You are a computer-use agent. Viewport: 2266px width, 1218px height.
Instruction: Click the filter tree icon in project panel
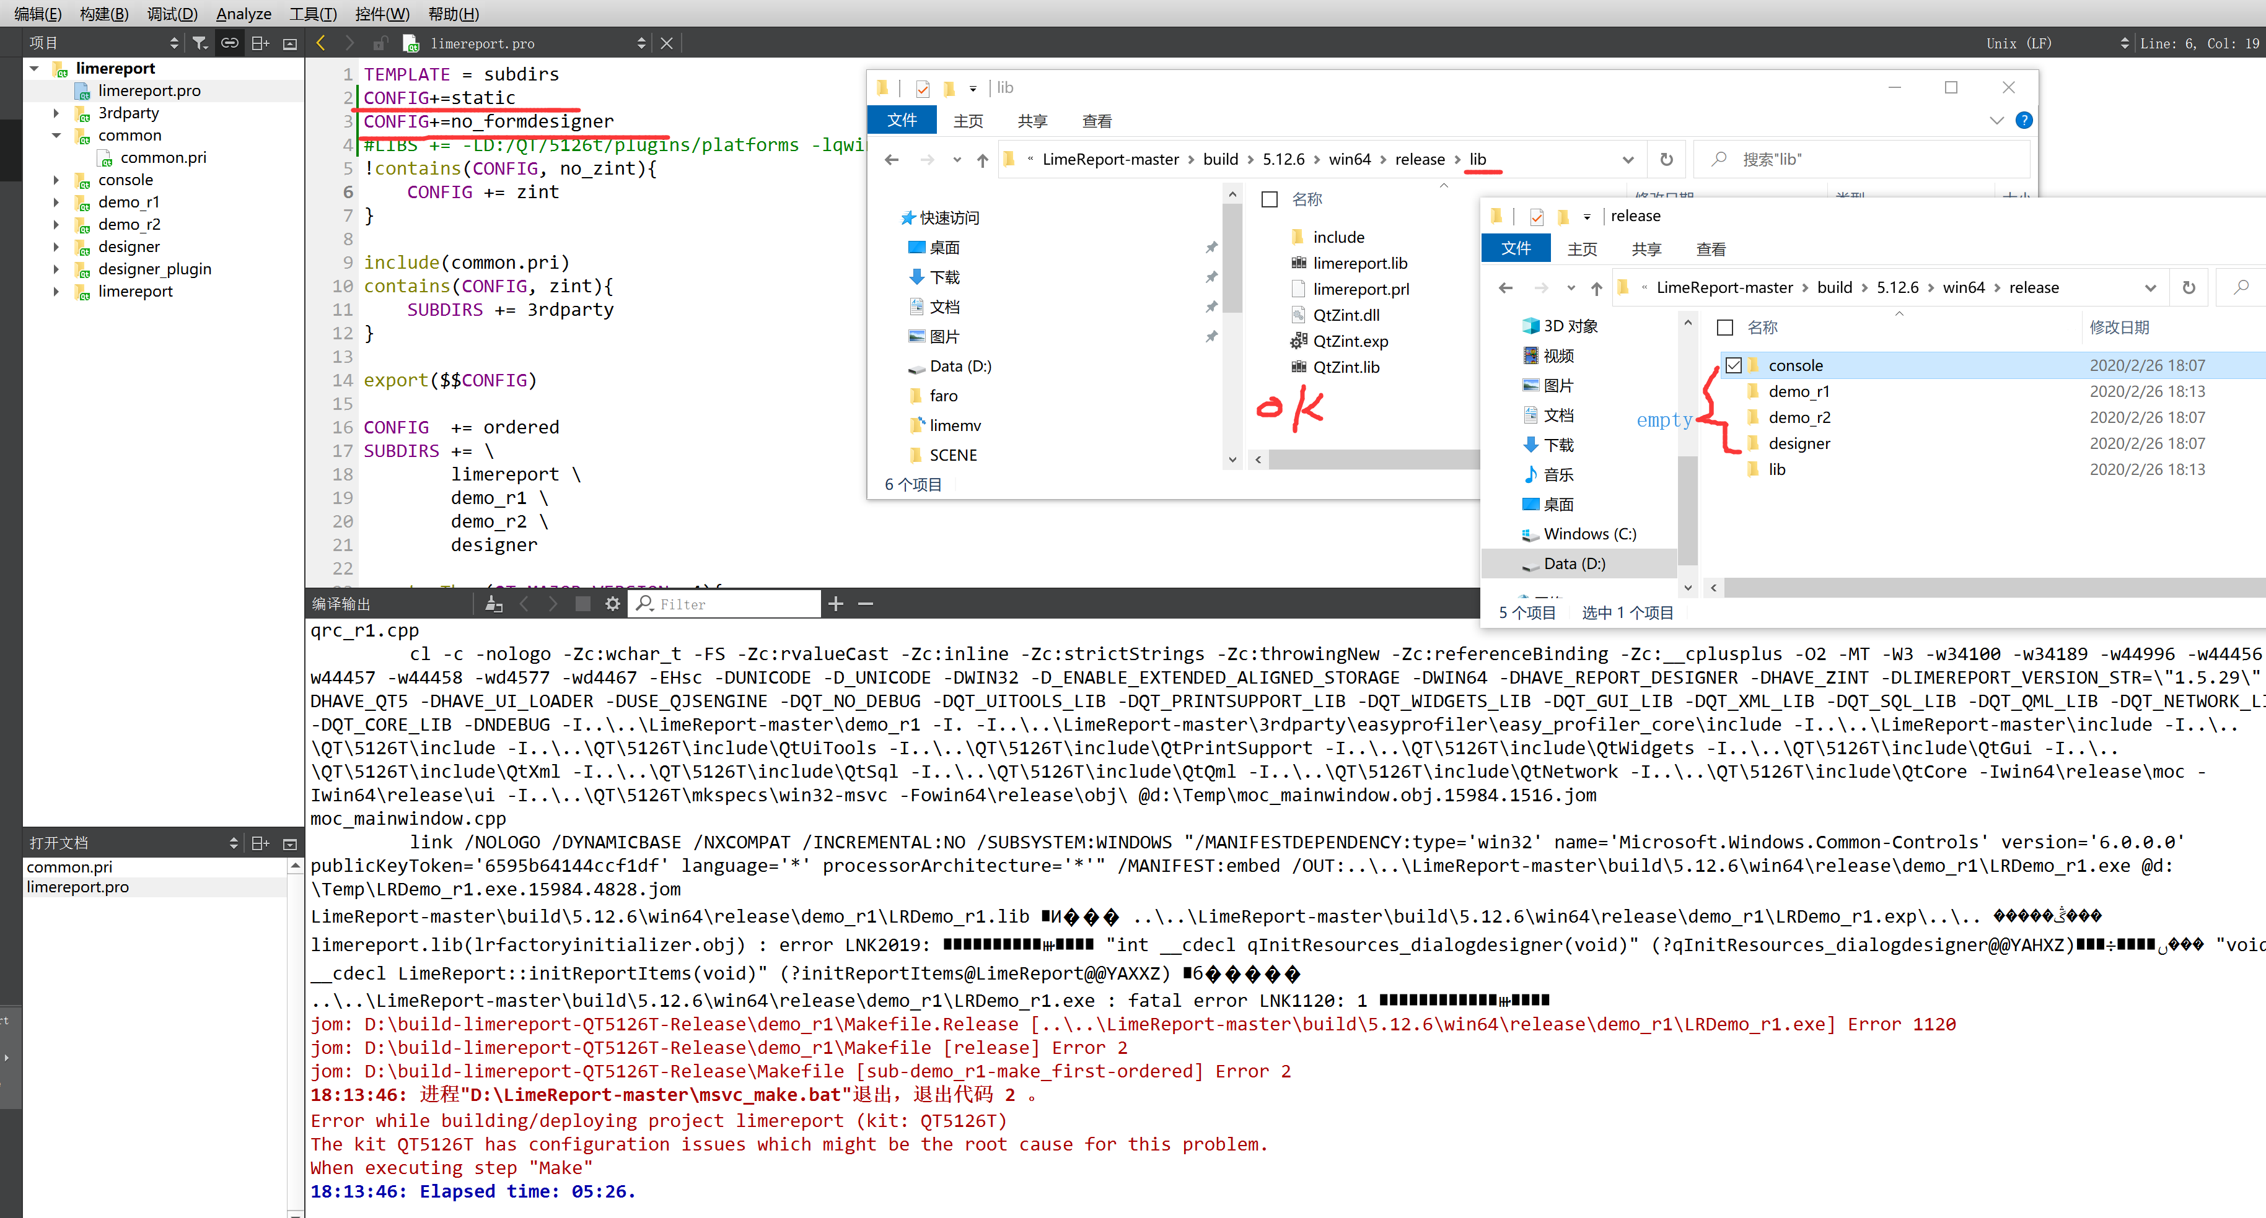coord(201,43)
